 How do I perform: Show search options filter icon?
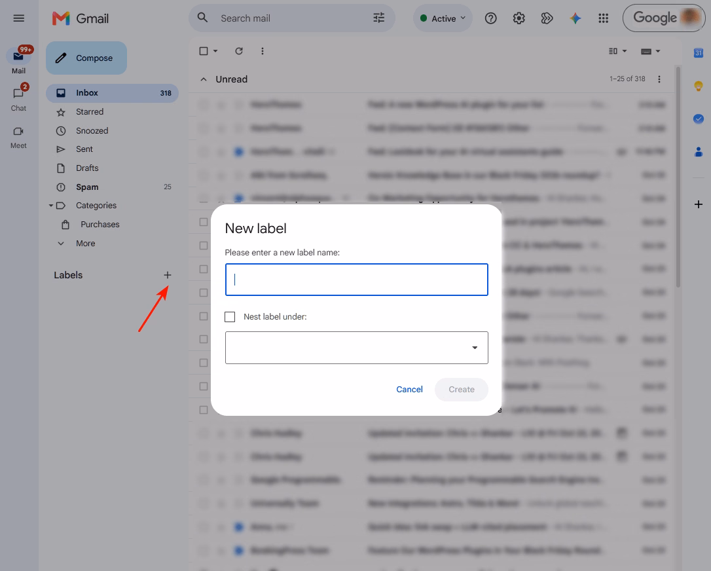pos(378,18)
